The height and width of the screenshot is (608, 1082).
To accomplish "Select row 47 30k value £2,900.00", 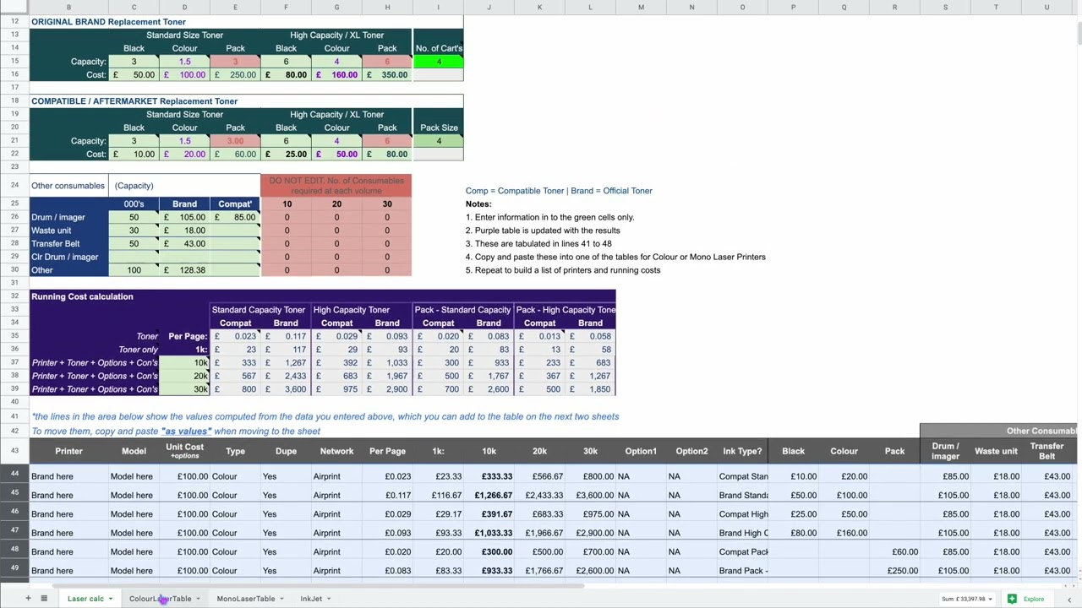I will (590, 533).
